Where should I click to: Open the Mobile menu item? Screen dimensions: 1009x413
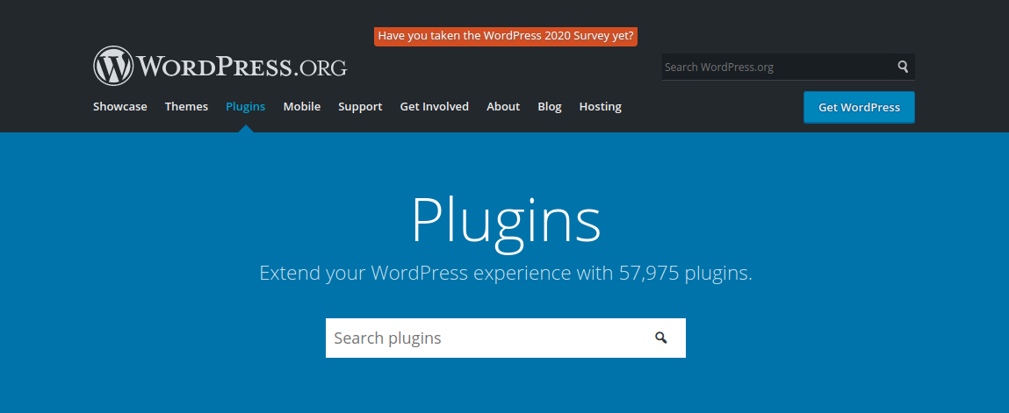click(302, 107)
